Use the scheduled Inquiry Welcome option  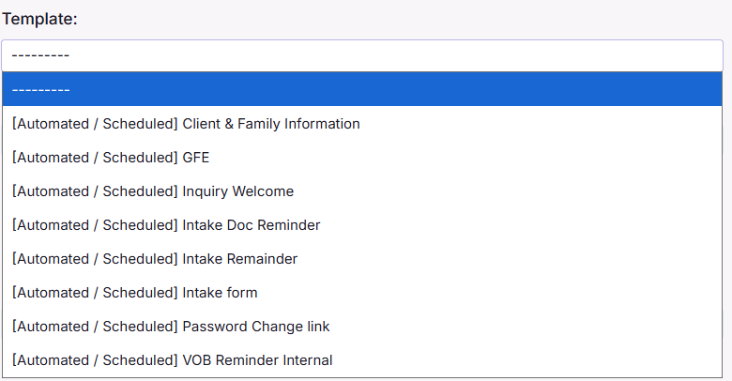click(x=153, y=191)
